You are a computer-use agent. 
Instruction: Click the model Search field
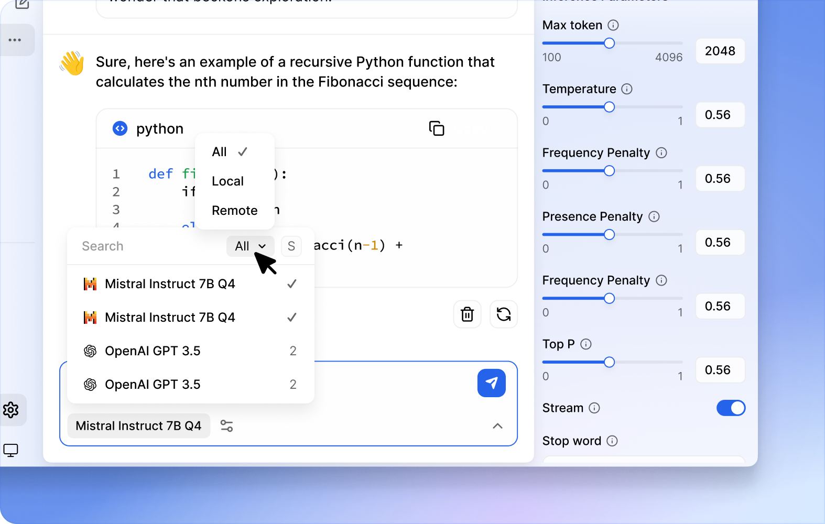coord(149,246)
